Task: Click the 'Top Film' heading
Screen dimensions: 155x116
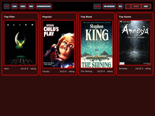Action: [x=9, y=17]
